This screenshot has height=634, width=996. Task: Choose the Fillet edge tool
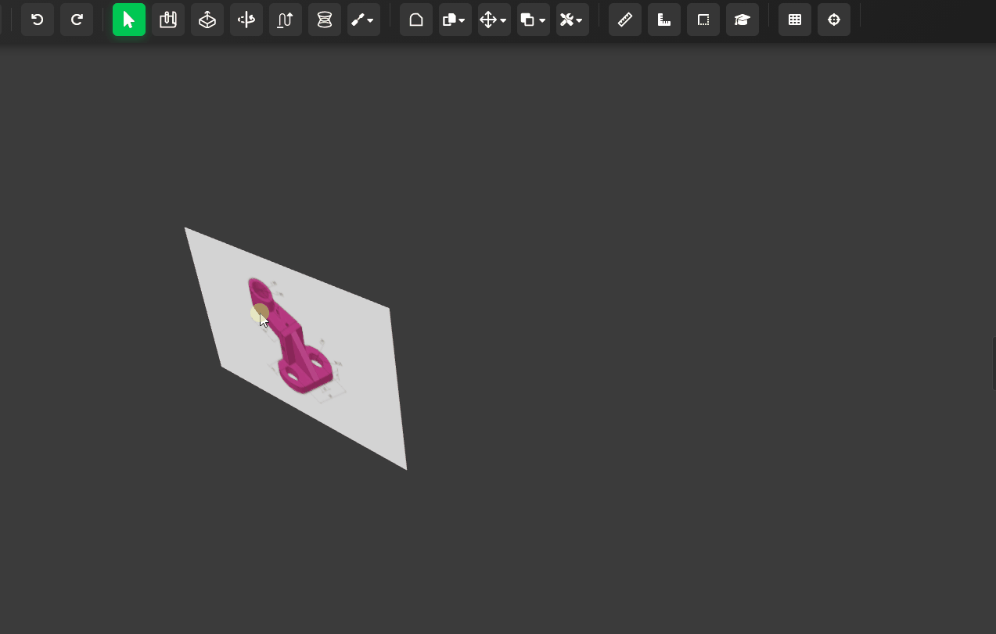(x=416, y=20)
